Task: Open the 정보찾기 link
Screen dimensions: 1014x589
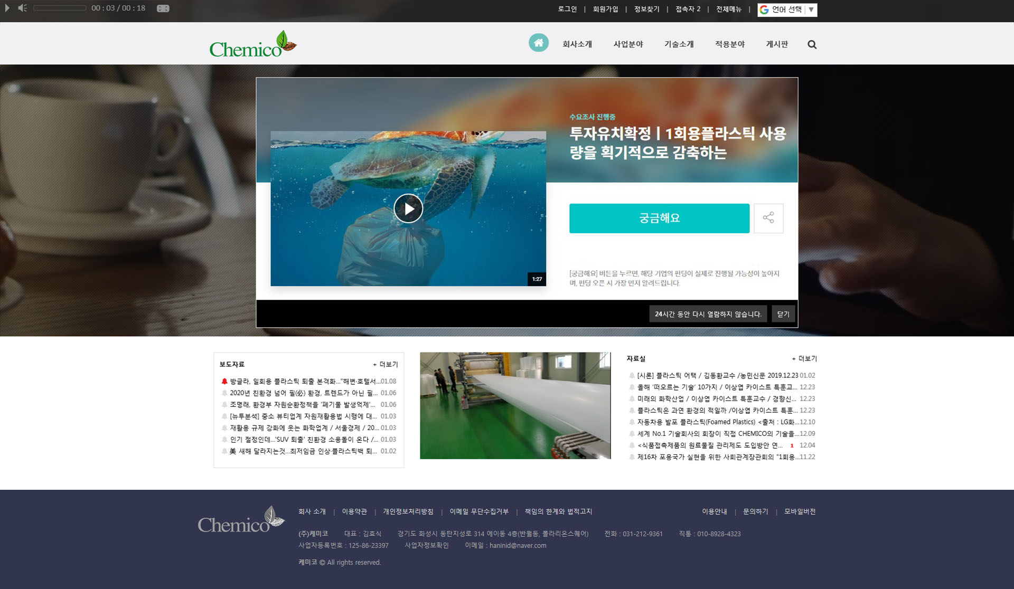Action: pyautogui.click(x=646, y=9)
